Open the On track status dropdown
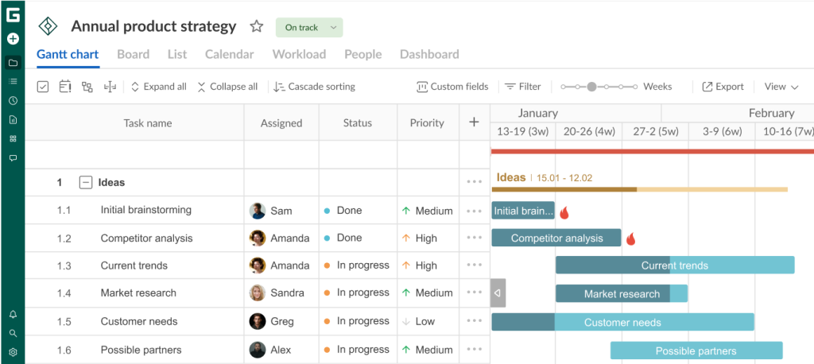Viewport: 814px width, 364px height. 309,28
